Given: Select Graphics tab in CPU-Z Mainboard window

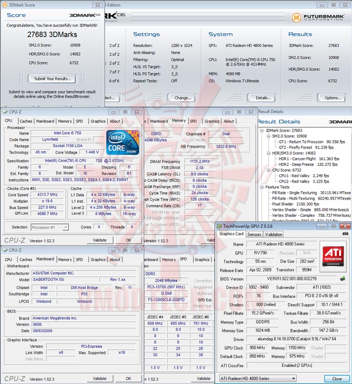Looking at the screenshot, I should click(98, 260).
